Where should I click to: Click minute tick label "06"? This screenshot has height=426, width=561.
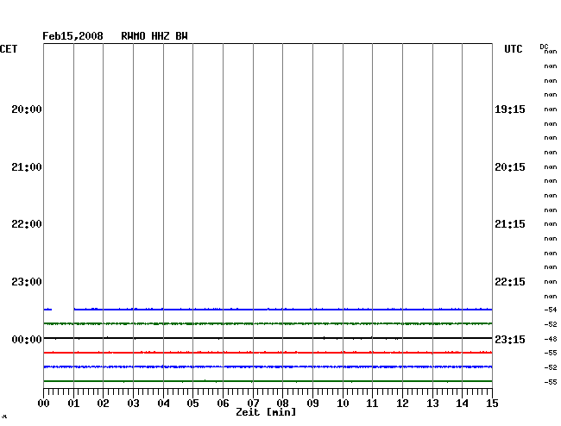223,404
